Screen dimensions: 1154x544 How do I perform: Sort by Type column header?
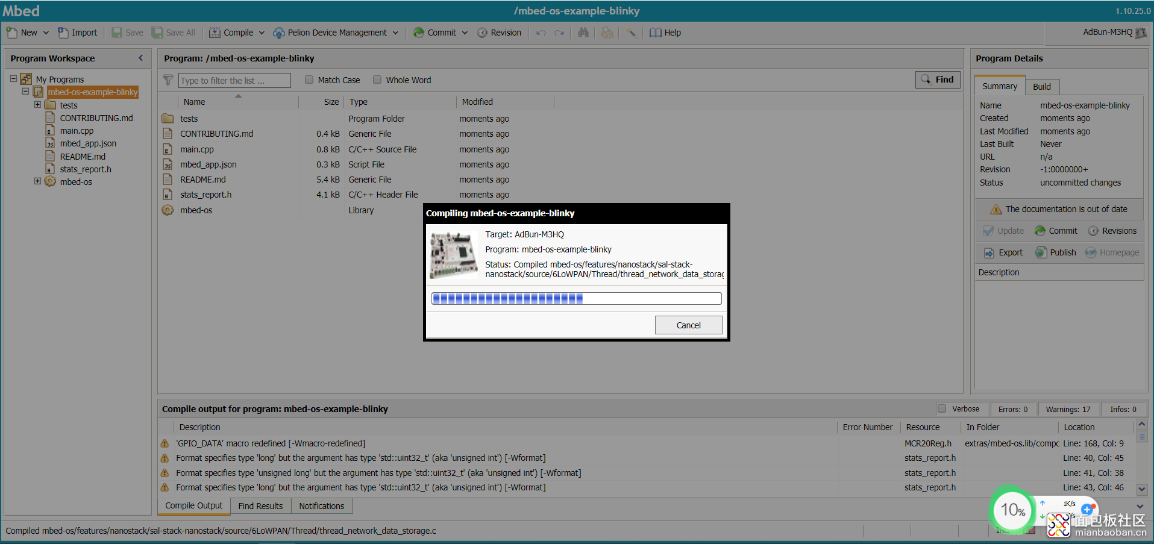[x=400, y=102]
